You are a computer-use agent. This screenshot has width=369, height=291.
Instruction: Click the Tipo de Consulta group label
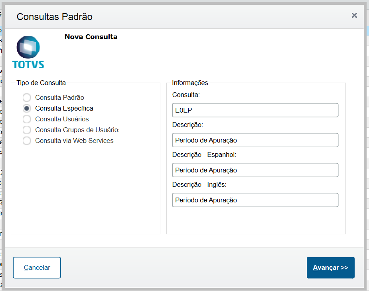click(x=41, y=83)
